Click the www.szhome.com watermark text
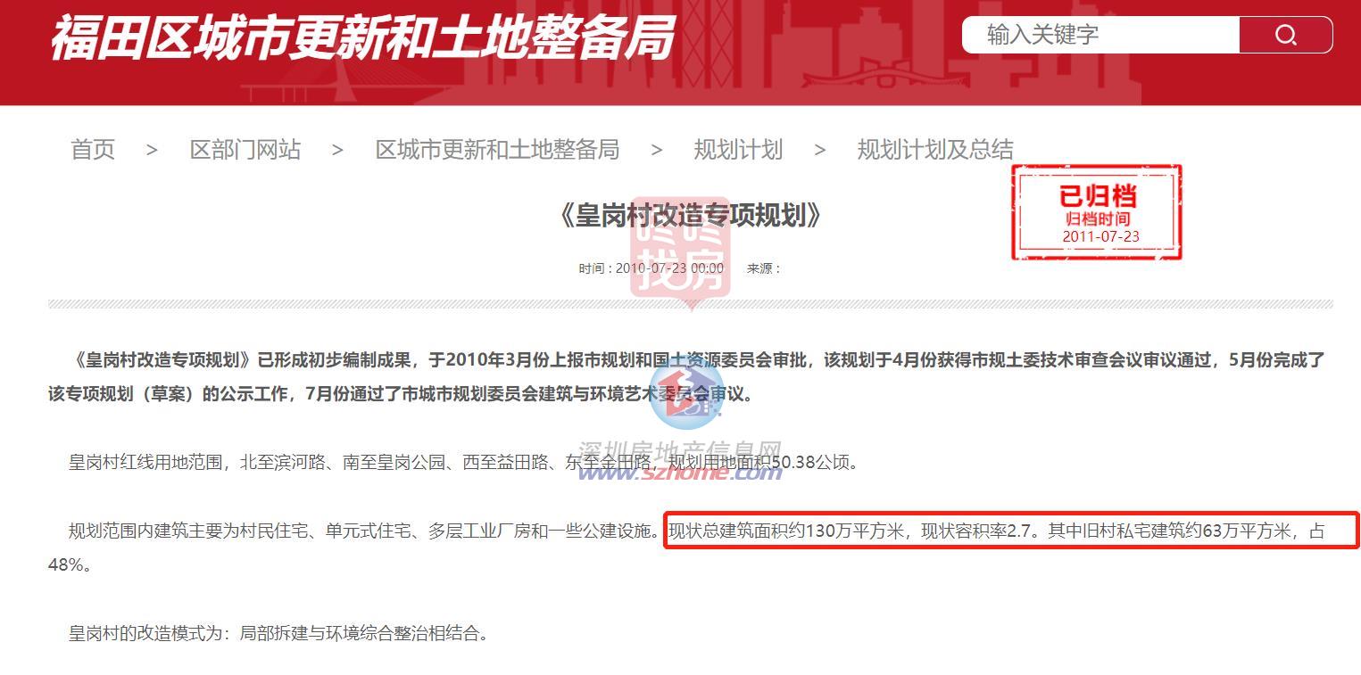Image resolution: width=1361 pixels, height=675 pixels. coord(680,472)
